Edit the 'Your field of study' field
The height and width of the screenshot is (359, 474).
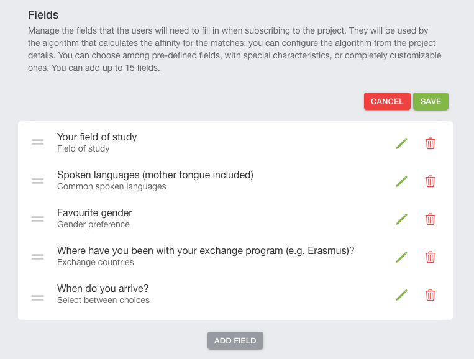(402, 143)
